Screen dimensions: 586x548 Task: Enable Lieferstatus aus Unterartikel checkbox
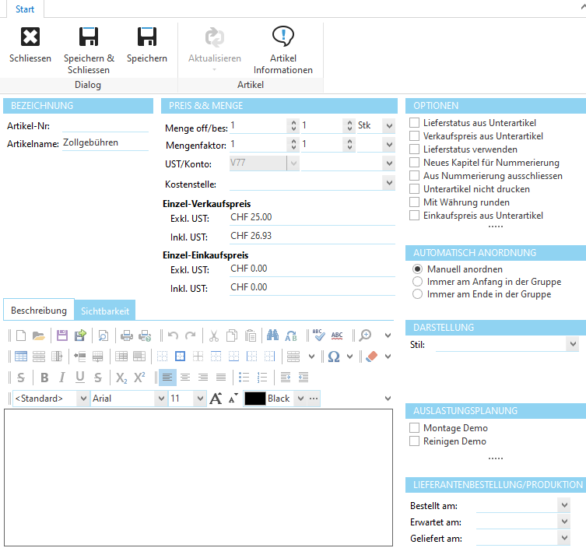click(x=415, y=123)
